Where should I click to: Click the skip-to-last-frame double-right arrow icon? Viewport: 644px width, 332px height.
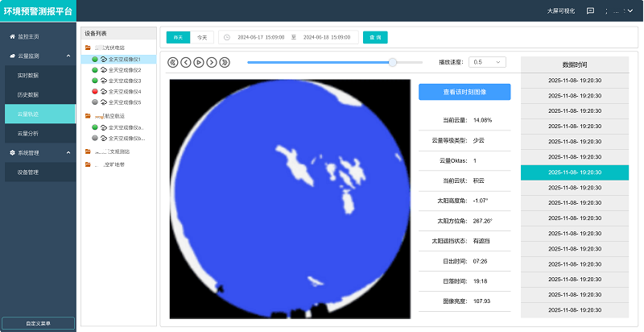click(x=225, y=62)
